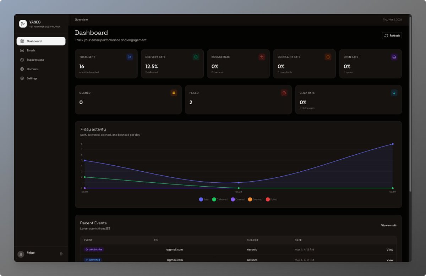The image size is (426, 276).
Task: Click the Bounce Rate return-arrow icon
Action: click(262, 57)
